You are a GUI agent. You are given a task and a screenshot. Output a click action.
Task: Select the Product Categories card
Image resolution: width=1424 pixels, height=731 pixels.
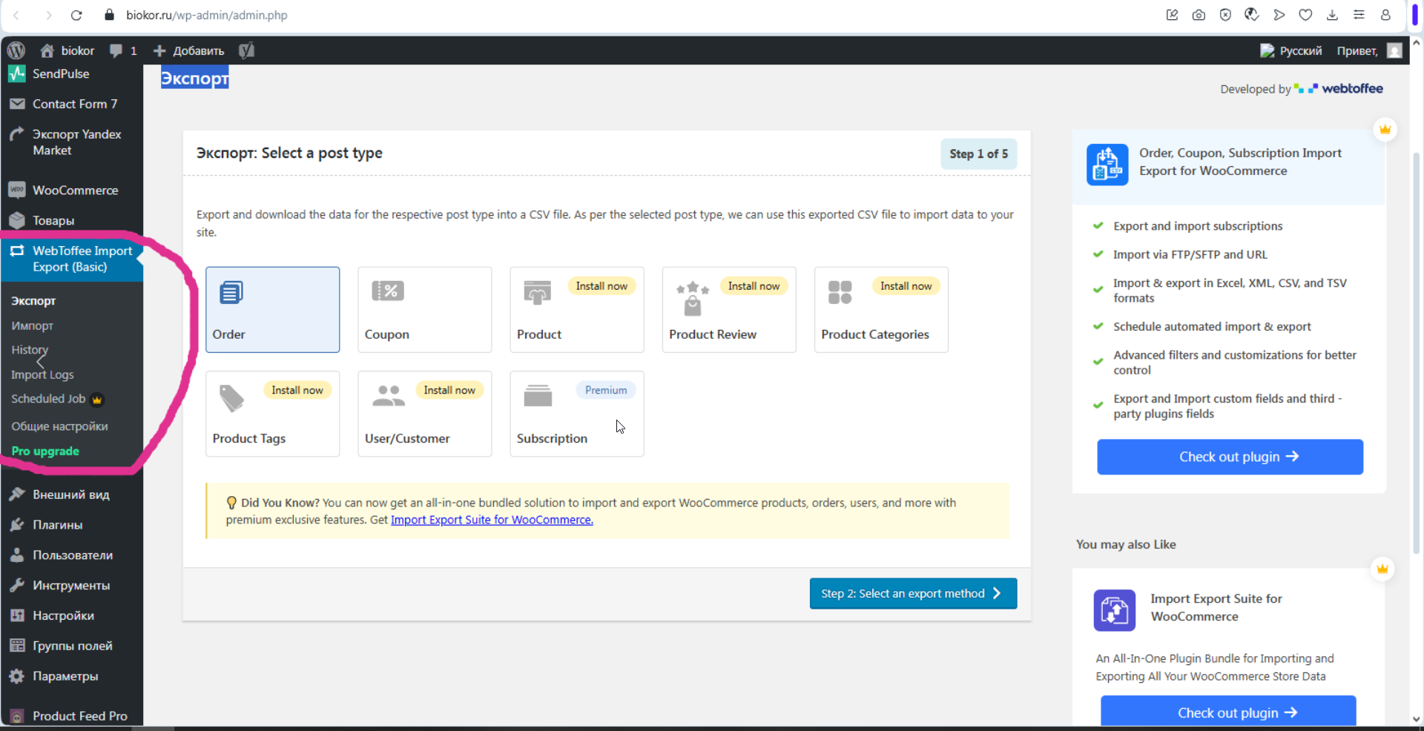tap(881, 310)
